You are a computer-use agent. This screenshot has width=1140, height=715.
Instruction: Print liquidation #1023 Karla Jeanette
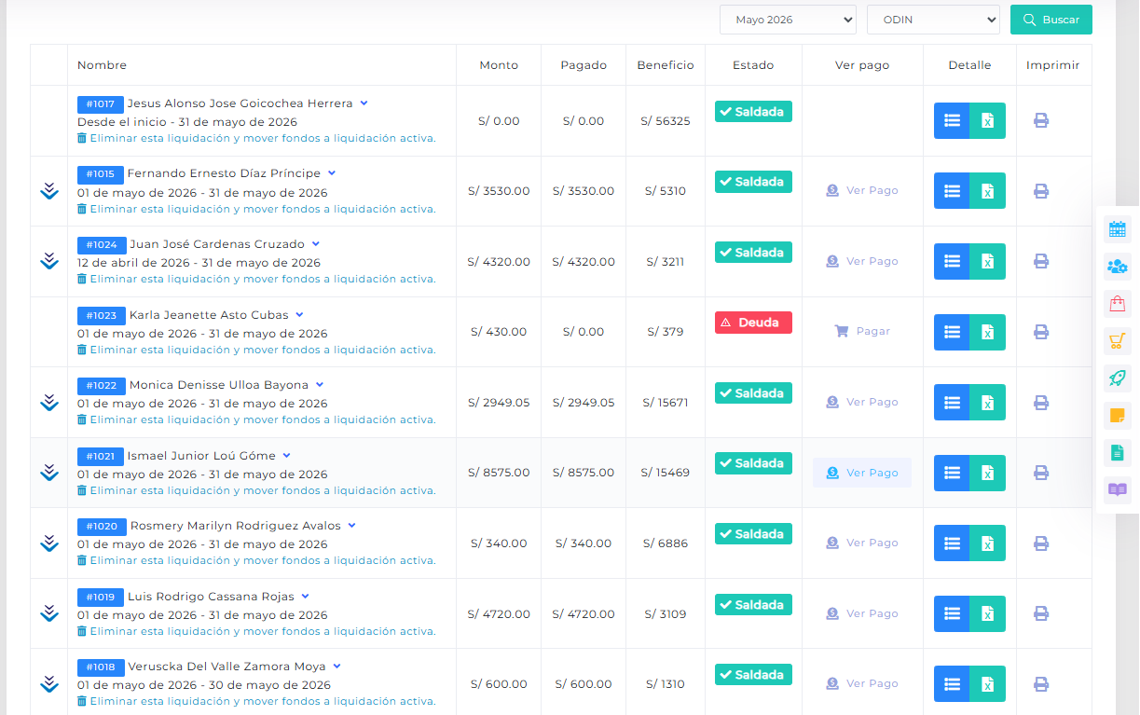[x=1041, y=332]
